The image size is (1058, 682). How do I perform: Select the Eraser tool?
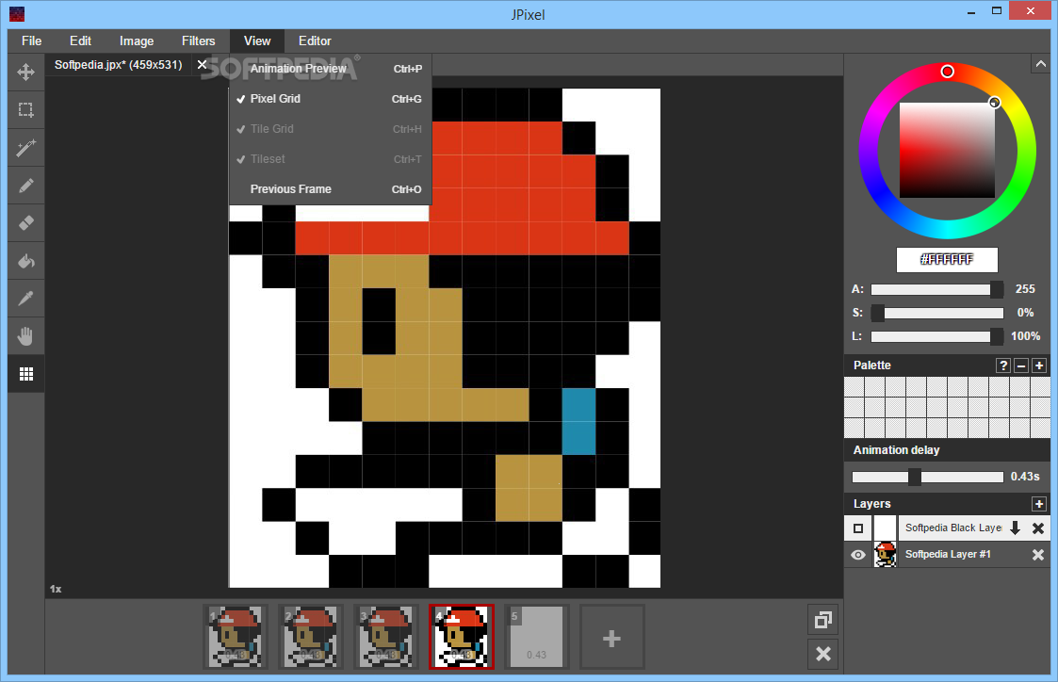26,223
